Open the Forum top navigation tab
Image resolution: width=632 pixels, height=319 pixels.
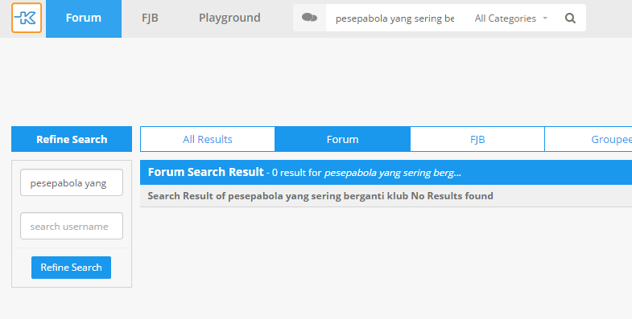pyautogui.click(x=84, y=18)
